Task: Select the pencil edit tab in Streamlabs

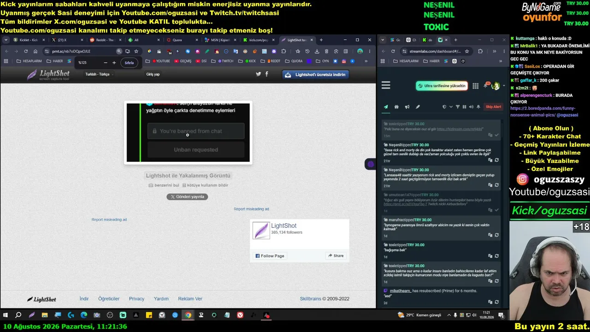Action: 418,107
